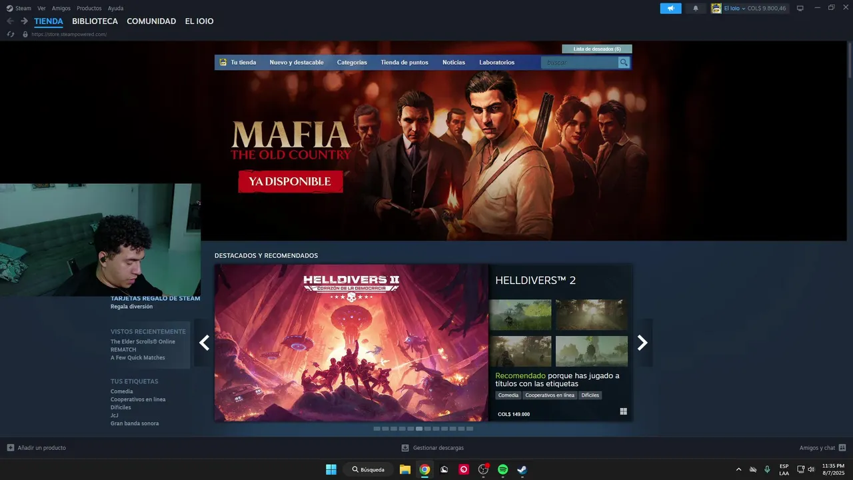Viewport: 853px width, 480px height.
Task: Open the JcJ tag link
Action: [x=115, y=415]
